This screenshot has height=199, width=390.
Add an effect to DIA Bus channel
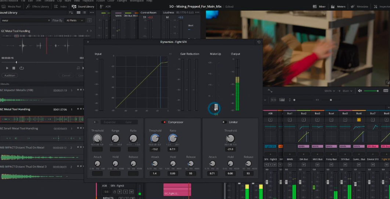303,154
